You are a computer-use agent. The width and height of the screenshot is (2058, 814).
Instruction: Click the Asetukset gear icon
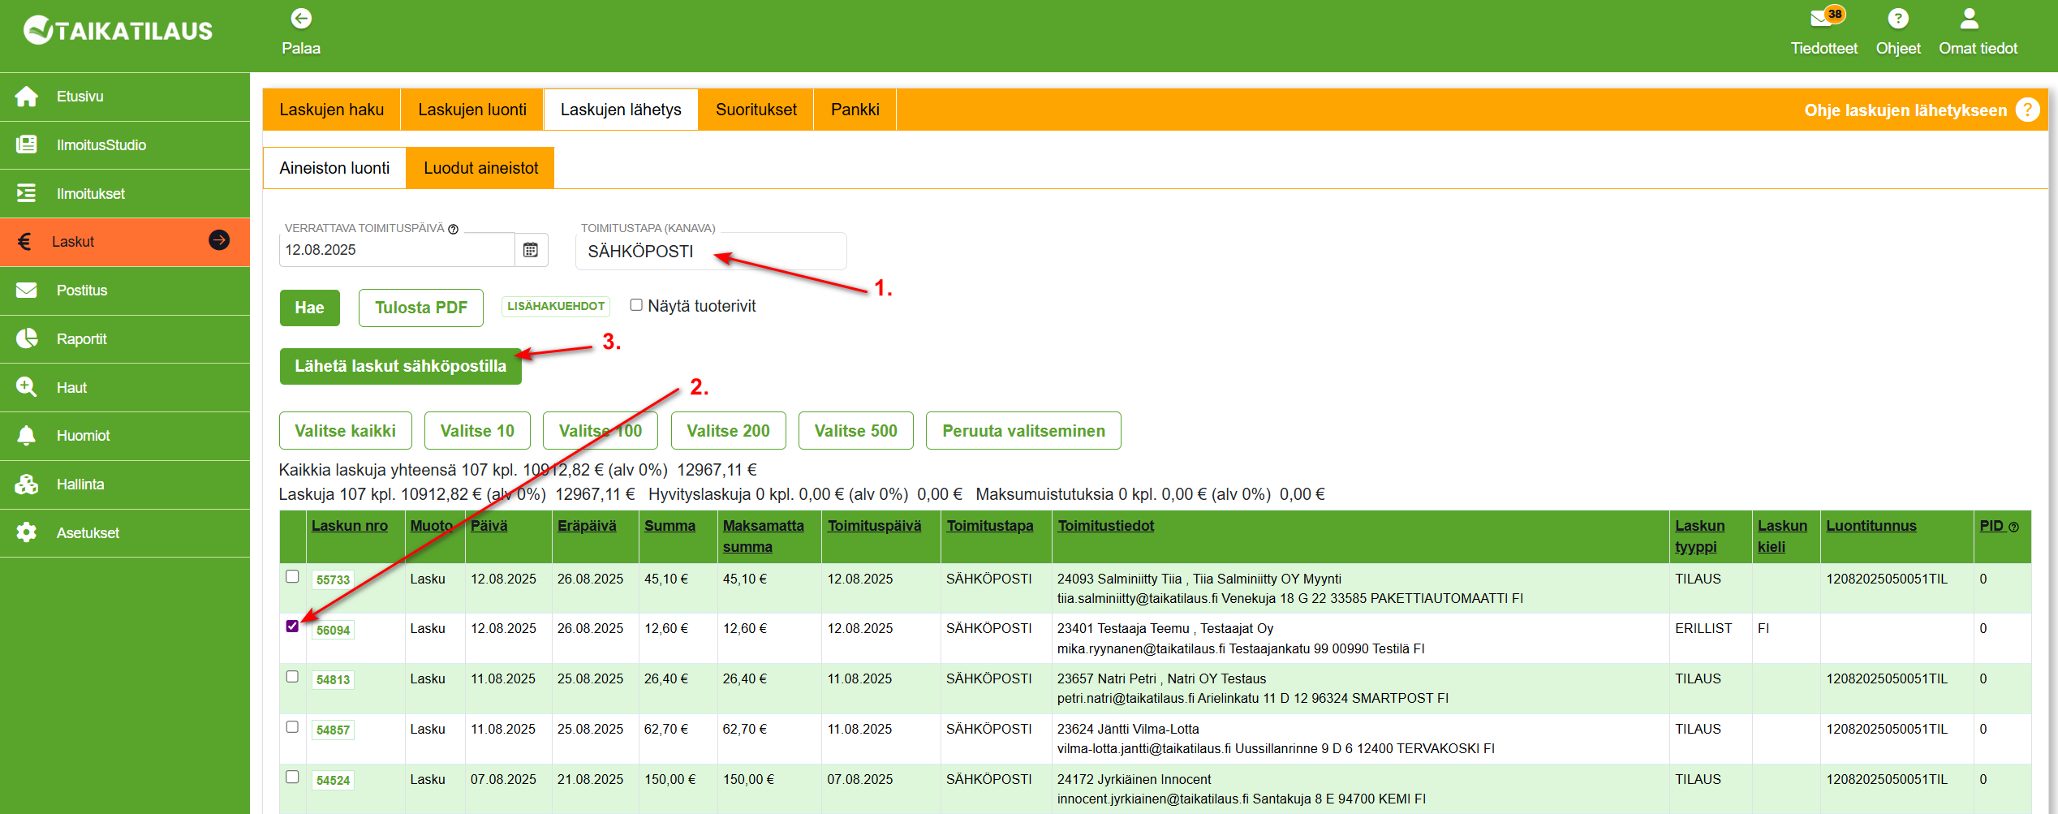point(27,532)
